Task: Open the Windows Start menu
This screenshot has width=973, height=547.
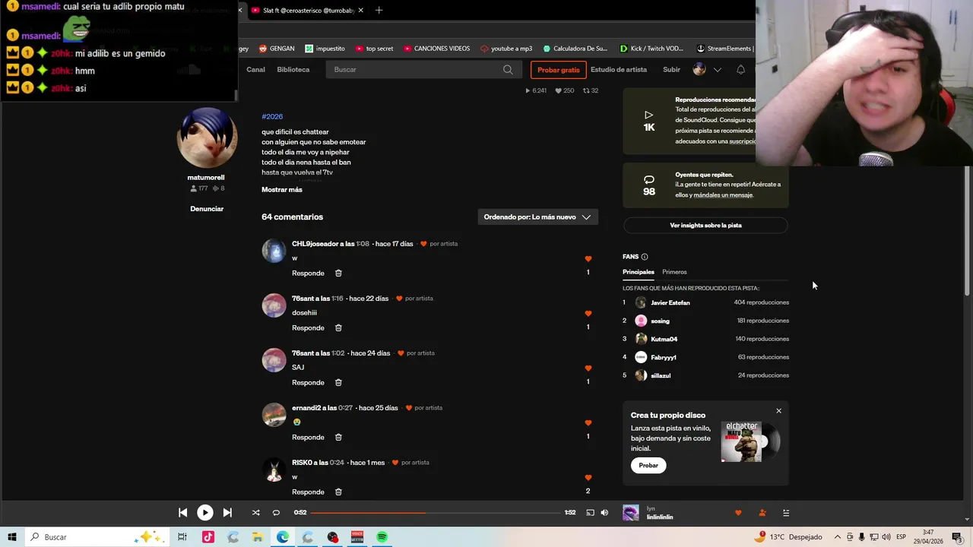Action: click(x=12, y=537)
